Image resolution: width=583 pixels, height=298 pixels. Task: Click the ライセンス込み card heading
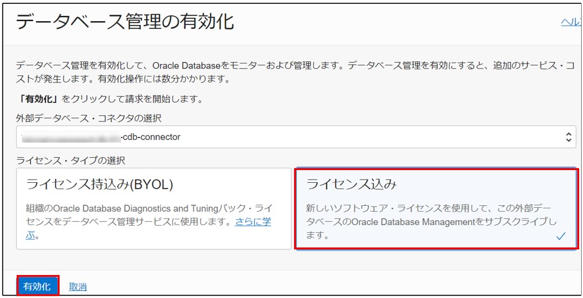(352, 185)
